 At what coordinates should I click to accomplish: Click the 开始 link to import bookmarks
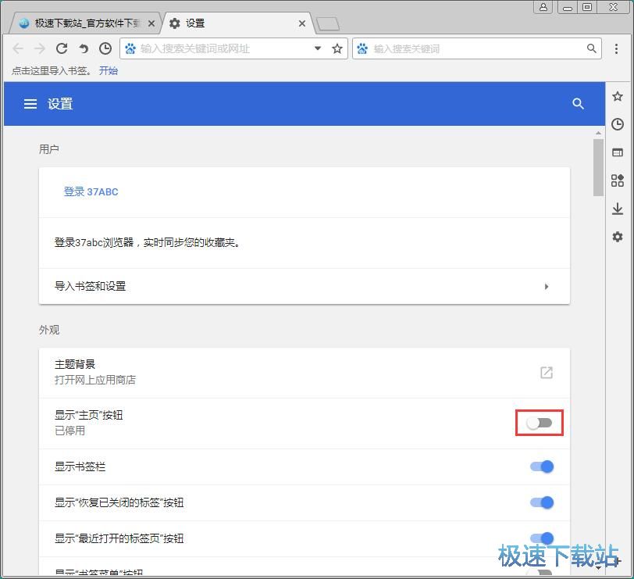pyautogui.click(x=109, y=70)
